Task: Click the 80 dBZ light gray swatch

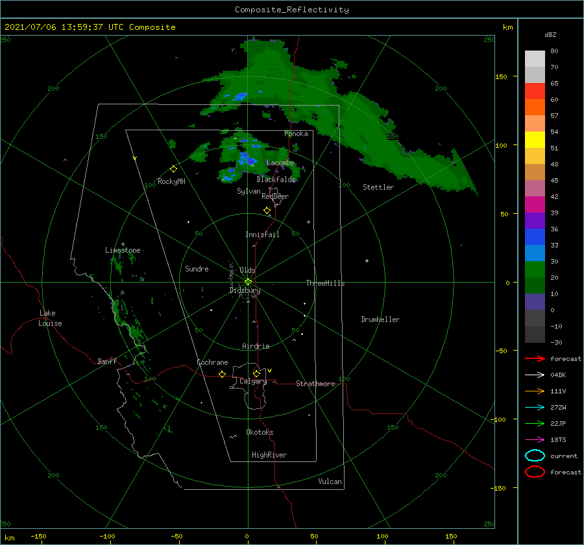Action: [535, 58]
